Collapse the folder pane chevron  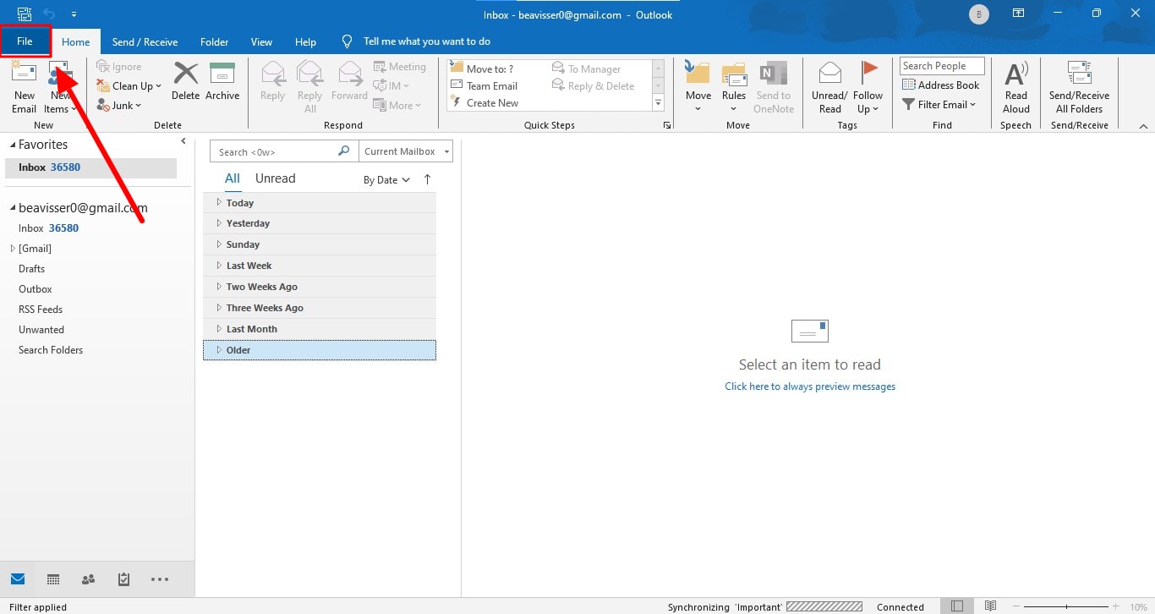183,141
